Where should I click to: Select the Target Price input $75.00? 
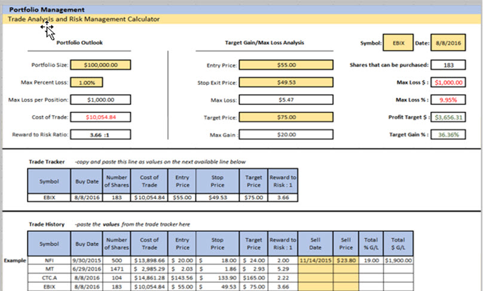pos(286,117)
